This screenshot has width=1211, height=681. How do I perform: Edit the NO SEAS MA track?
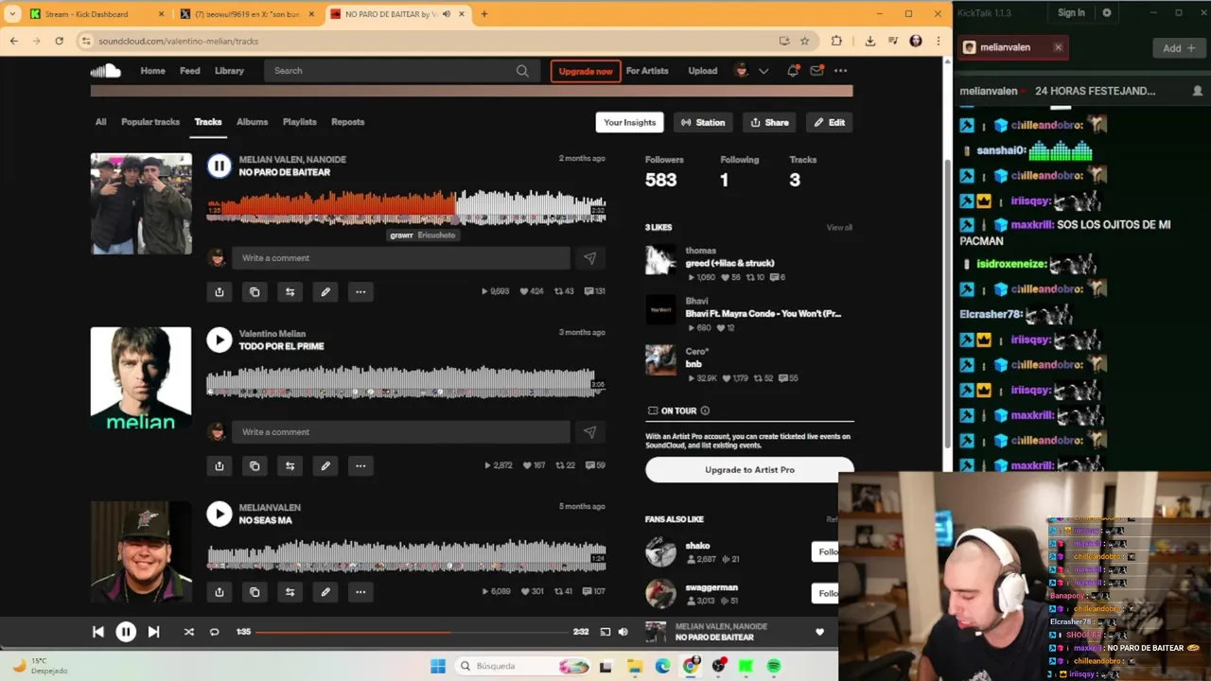click(325, 592)
